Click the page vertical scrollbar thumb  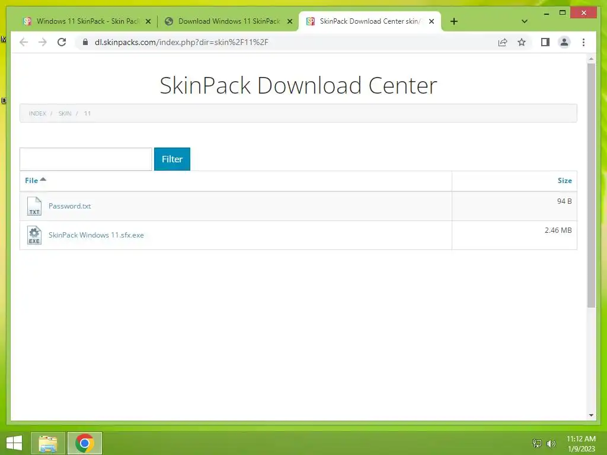tap(591, 185)
